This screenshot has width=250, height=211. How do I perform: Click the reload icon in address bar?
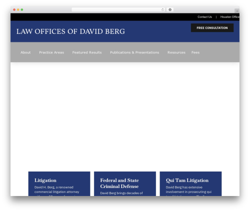162,9
